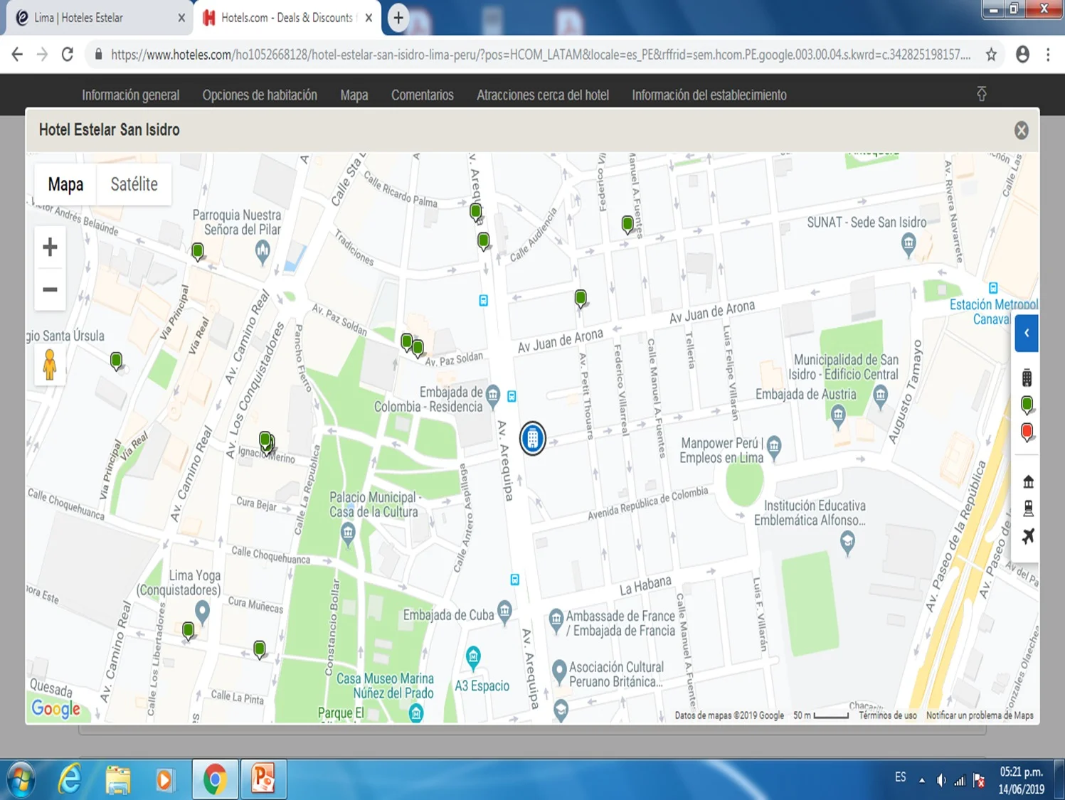Expand the blue side panel chevron
Viewport: 1065px width, 800px height.
(x=1026, y=333)
